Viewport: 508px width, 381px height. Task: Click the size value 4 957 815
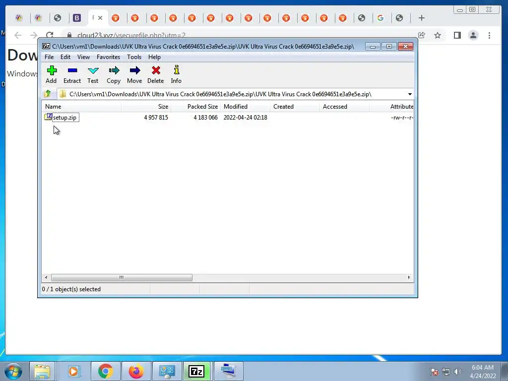[x=156, y=118]
